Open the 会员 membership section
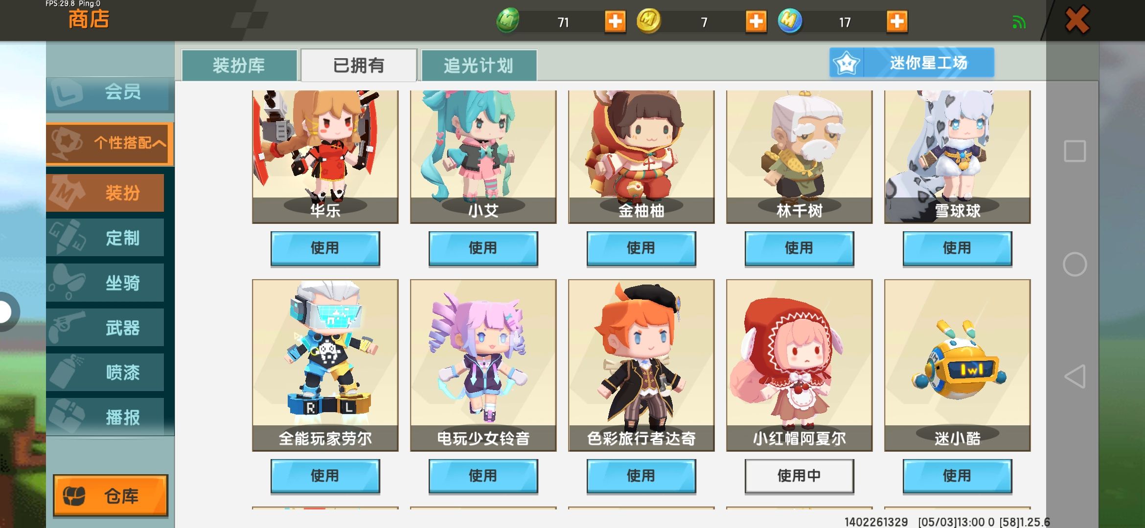 [110, 92]
